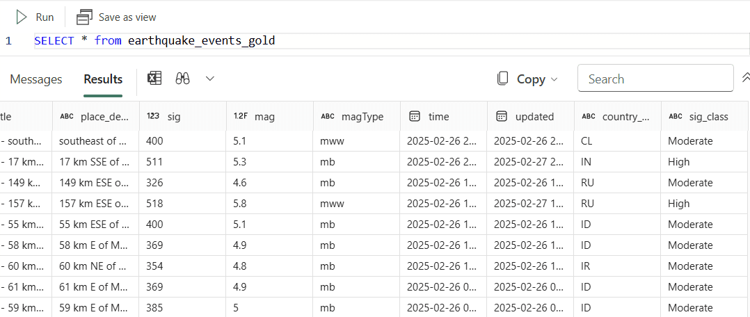750x317 pixels.
Task: Select place cell 'southeast of ...'
Action: (96, 141)
